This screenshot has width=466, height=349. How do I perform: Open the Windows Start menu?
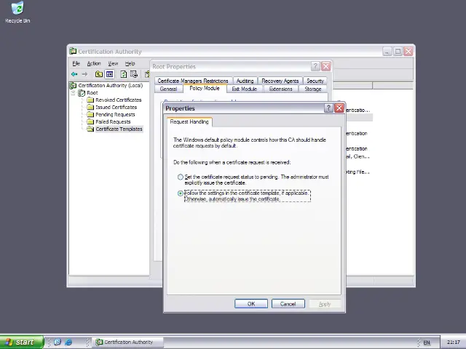click(20, 342)
